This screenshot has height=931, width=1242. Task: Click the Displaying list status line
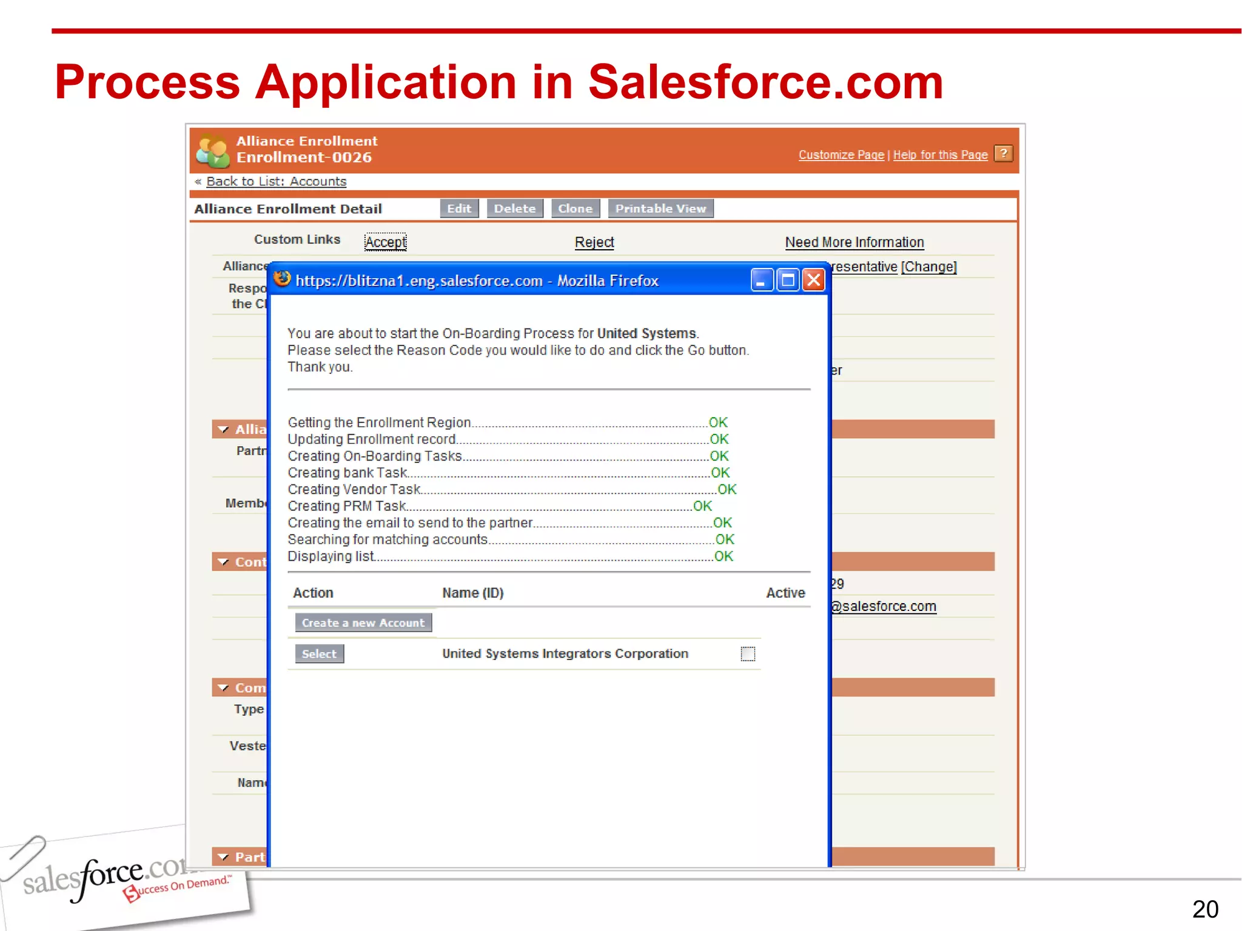[510, 556]
